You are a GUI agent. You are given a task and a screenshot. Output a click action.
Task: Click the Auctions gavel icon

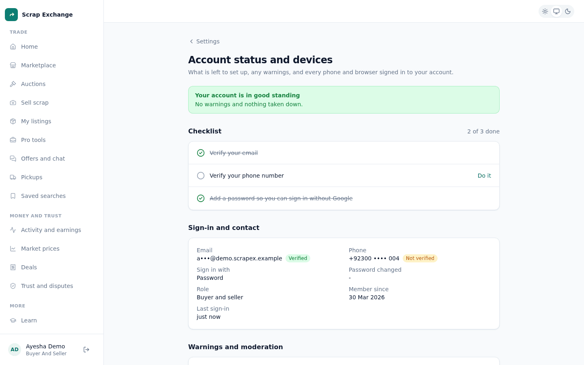coord(13,84)
